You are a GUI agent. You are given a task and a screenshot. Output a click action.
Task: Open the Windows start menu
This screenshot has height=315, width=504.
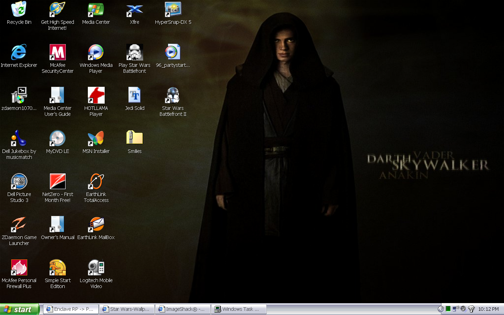coord(19,309)
